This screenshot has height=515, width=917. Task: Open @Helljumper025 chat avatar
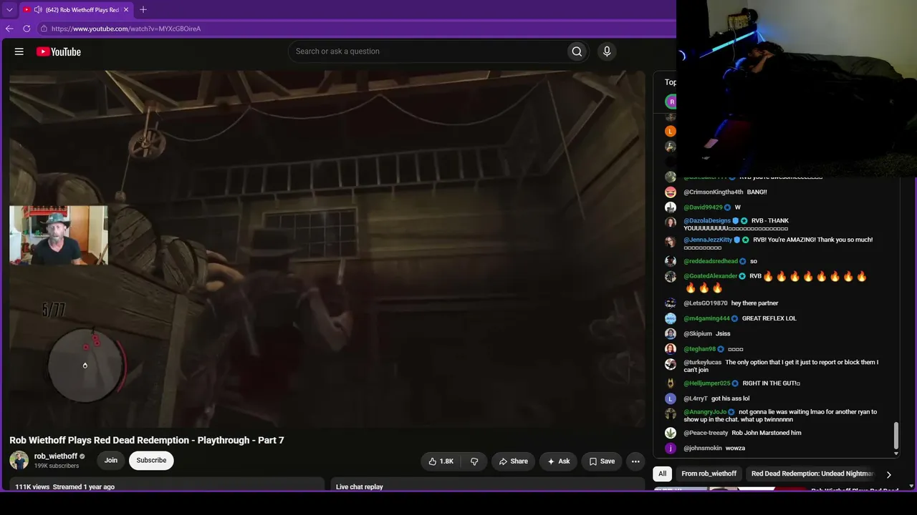(x=671, y=383)
